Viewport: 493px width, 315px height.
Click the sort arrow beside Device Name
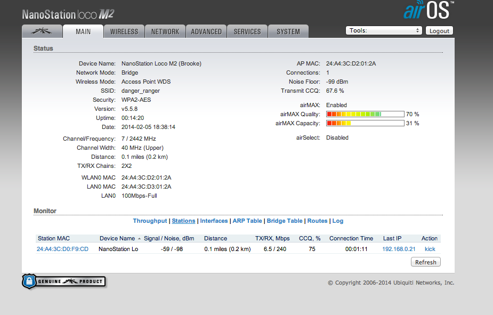click(x=140, y=239)
